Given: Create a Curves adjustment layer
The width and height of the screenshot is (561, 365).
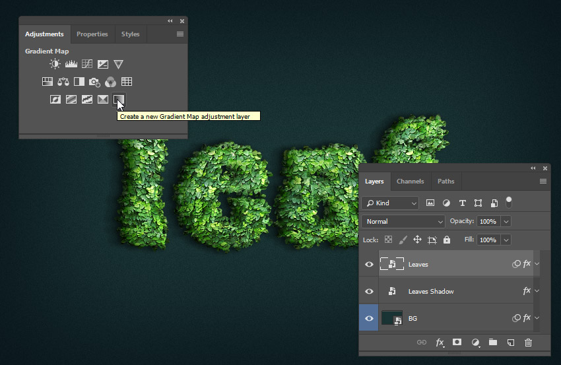Looking at the screenshot, I should [x=87, y=64].
